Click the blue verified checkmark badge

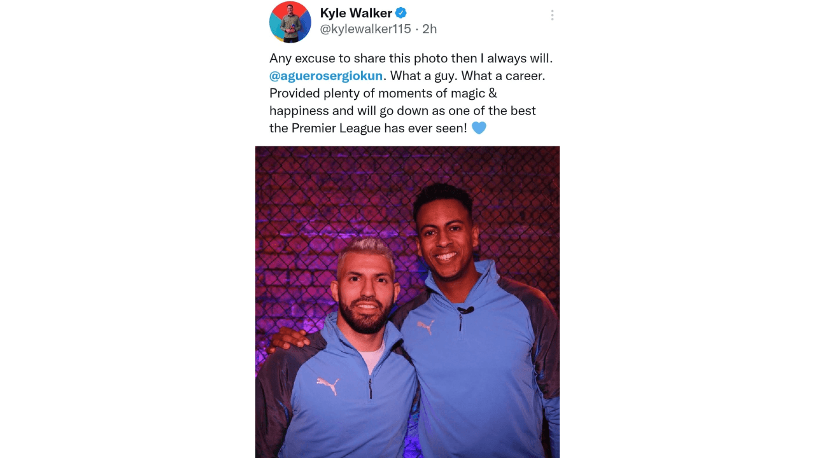[401, 13]
